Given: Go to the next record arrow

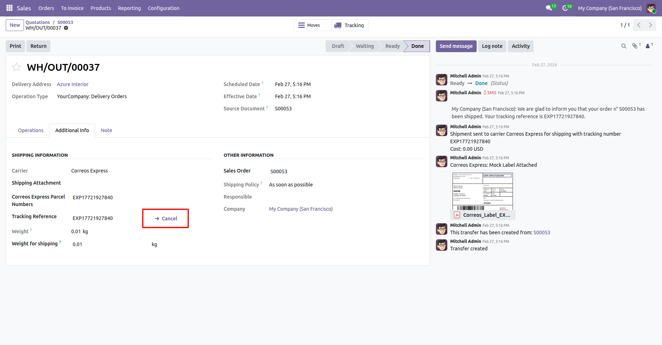Looking at the screenshot, I should pos(650,25).
